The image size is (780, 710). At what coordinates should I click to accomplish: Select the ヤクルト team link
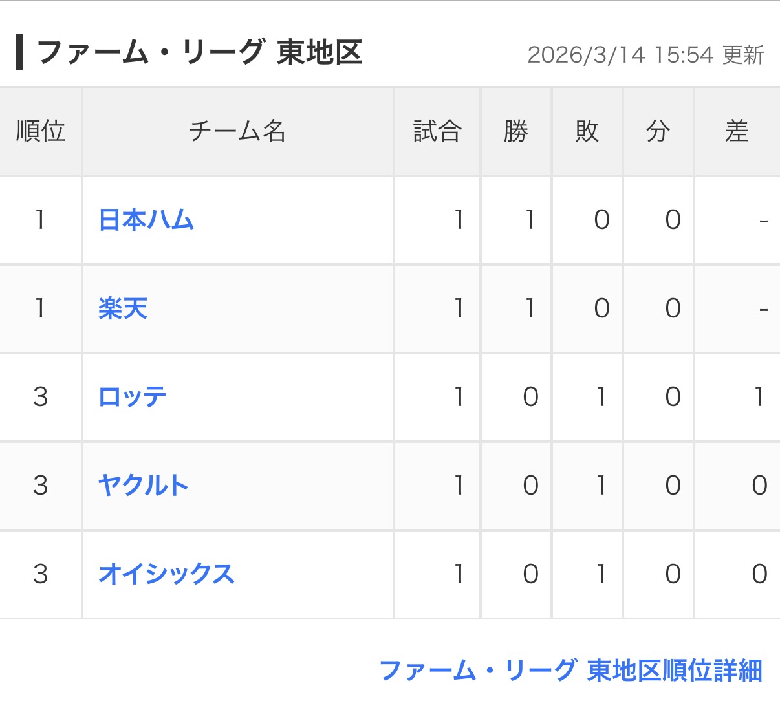coord(143,486)
